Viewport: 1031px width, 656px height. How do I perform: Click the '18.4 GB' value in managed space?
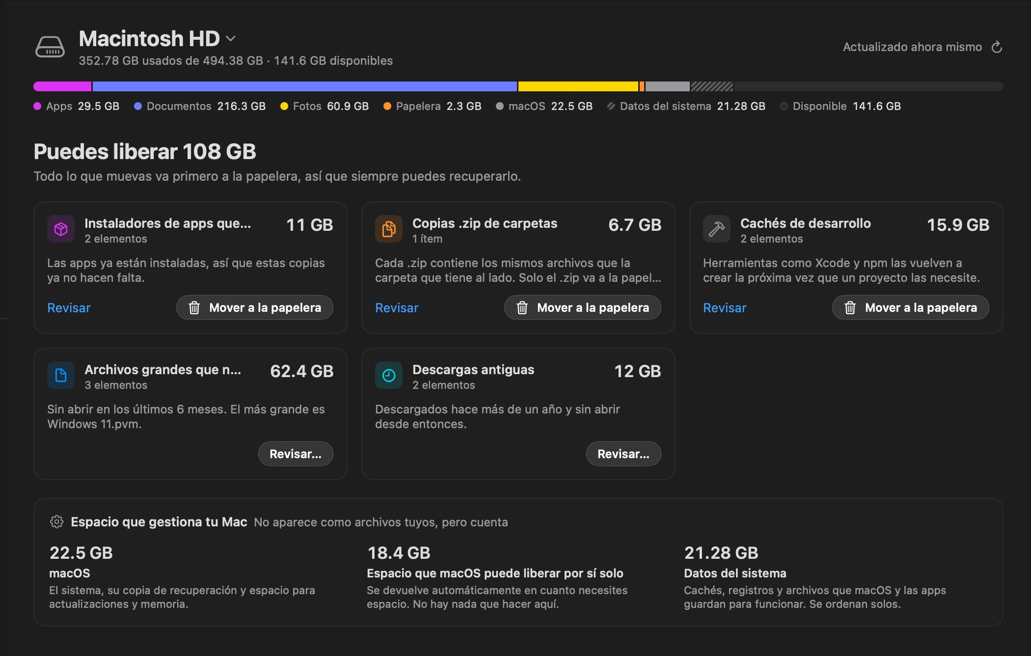point(399,553)
